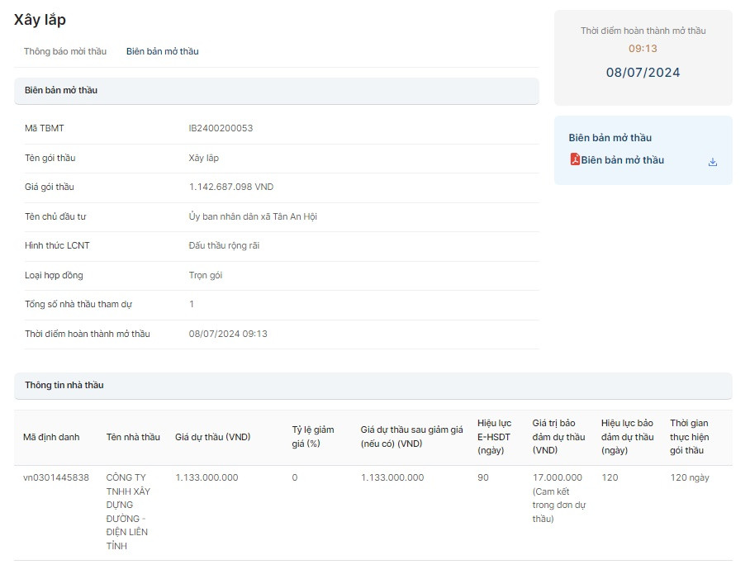Open the Biên bản mở thầu PDF link
The image size is (750, 579).
click(622, 160)
